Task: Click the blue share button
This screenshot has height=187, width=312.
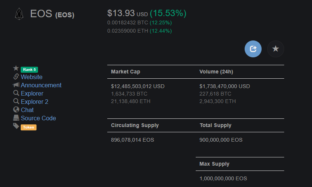Action: click(x=253, y=49)
